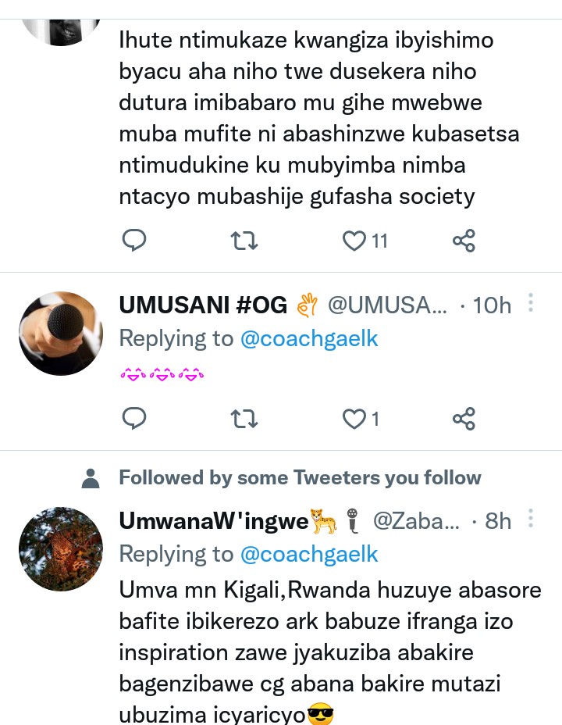Retweet UMUSANI #OG's emoji tweet
Image resolution: width=562 pixels, height=725 pixels.
pyautogui.click(x=244, y=419)
